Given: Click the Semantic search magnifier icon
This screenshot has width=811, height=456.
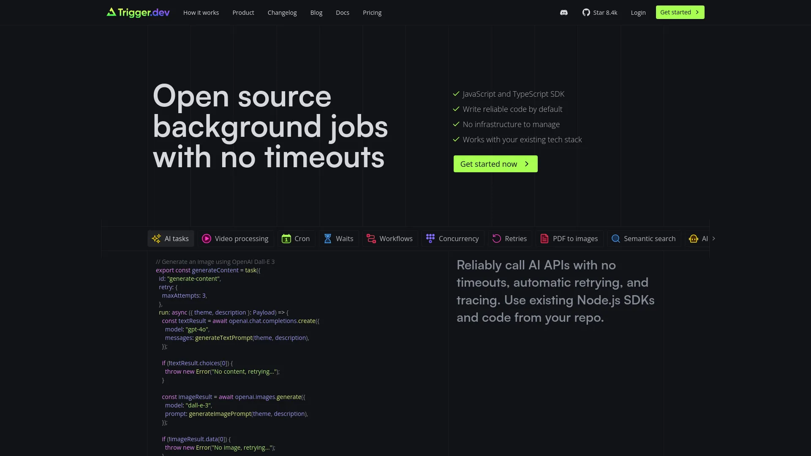Looking at the screenshot, I should click(615, 239).
